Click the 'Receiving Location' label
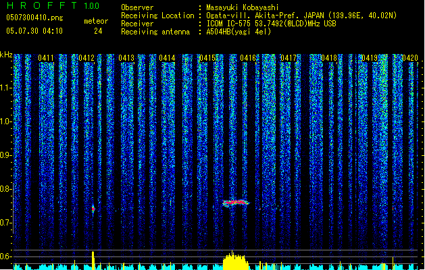This screenshot has height=270, width=425. (157, 16)
